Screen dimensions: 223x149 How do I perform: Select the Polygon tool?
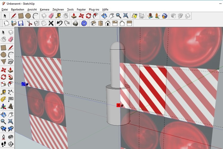click(3, 62)
